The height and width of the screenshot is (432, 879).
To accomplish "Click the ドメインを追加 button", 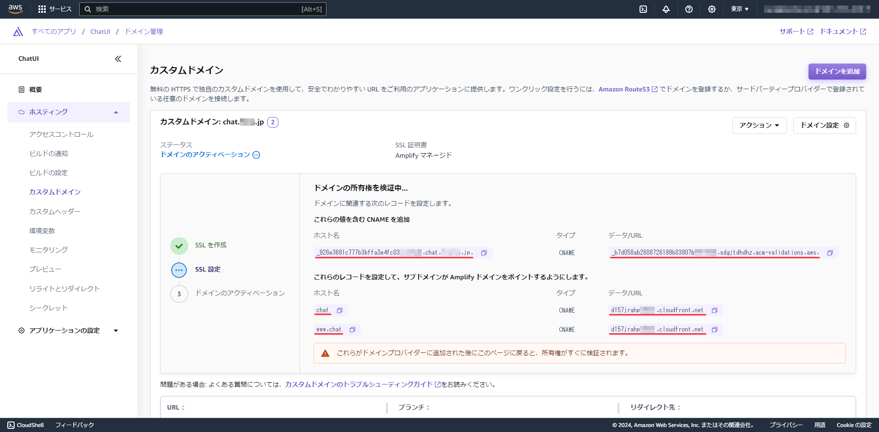I will coord(837,71).
